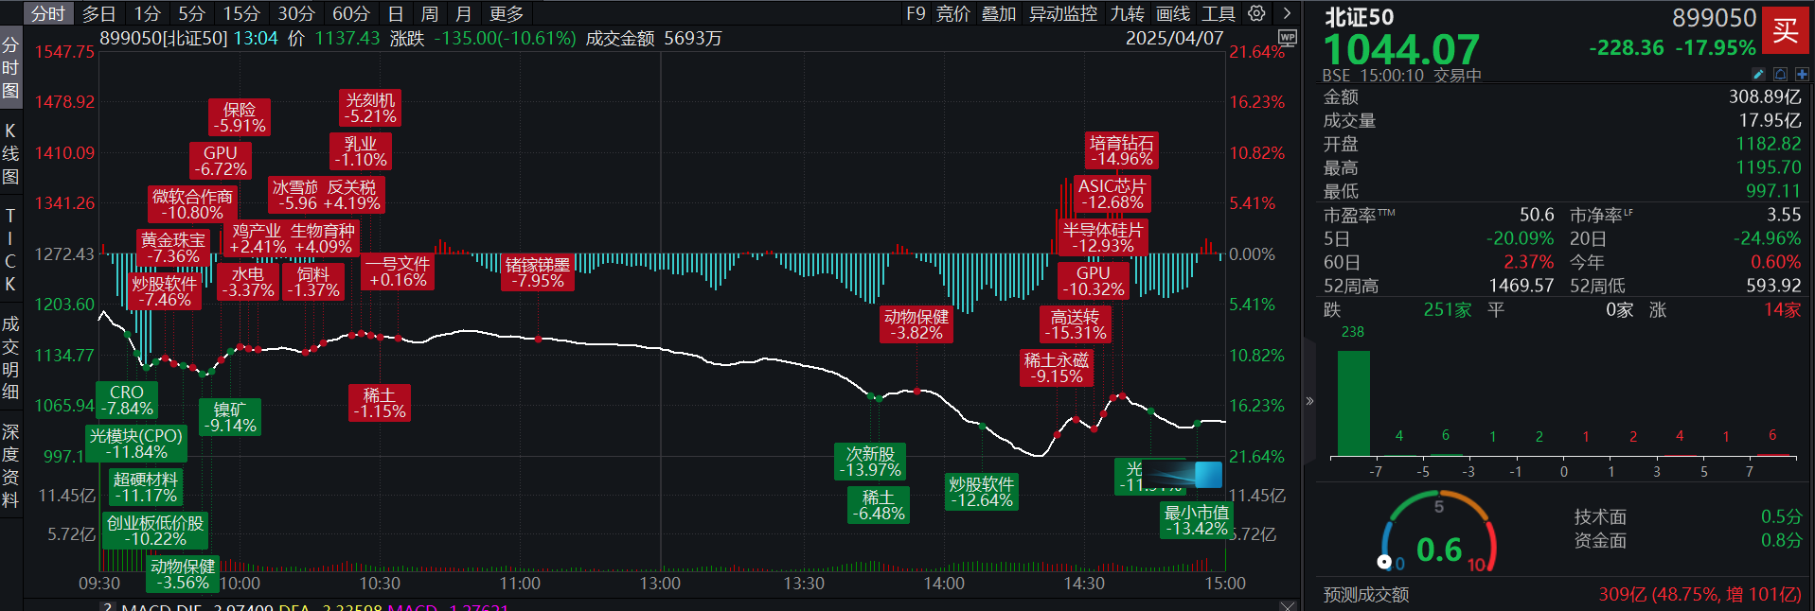Click the red 买 buy button
Image resolution: width=1815 pixels, height=611 pixels.
point(1786,30)
